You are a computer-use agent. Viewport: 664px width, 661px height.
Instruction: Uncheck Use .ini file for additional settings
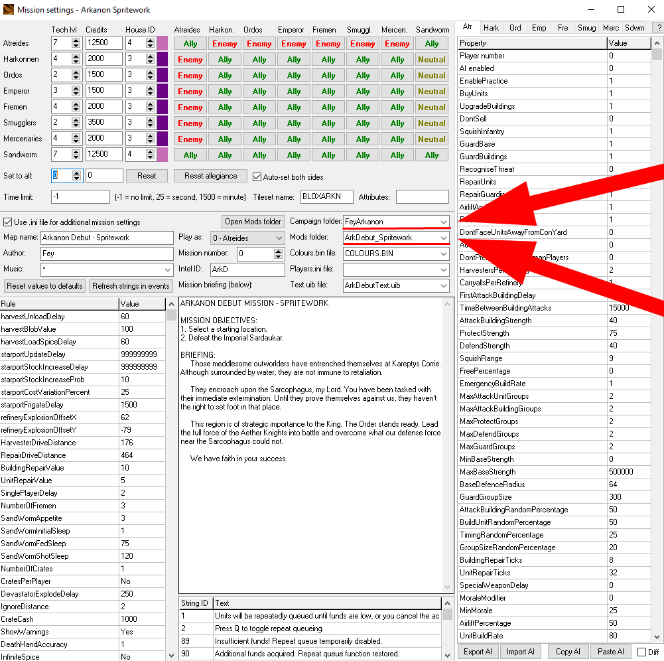click(8, 222)
